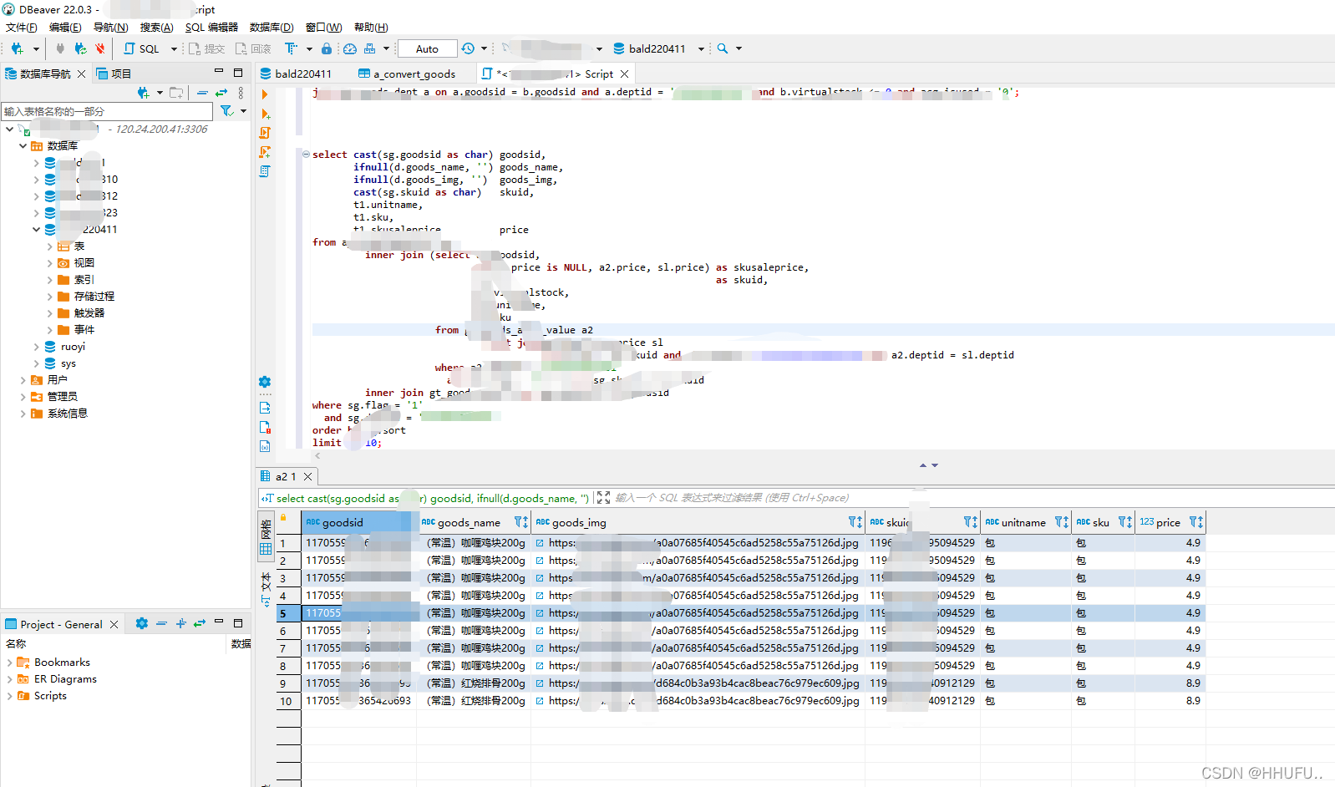Close the Script editor tab
1335x787 pixels.
tap(624, 74)
